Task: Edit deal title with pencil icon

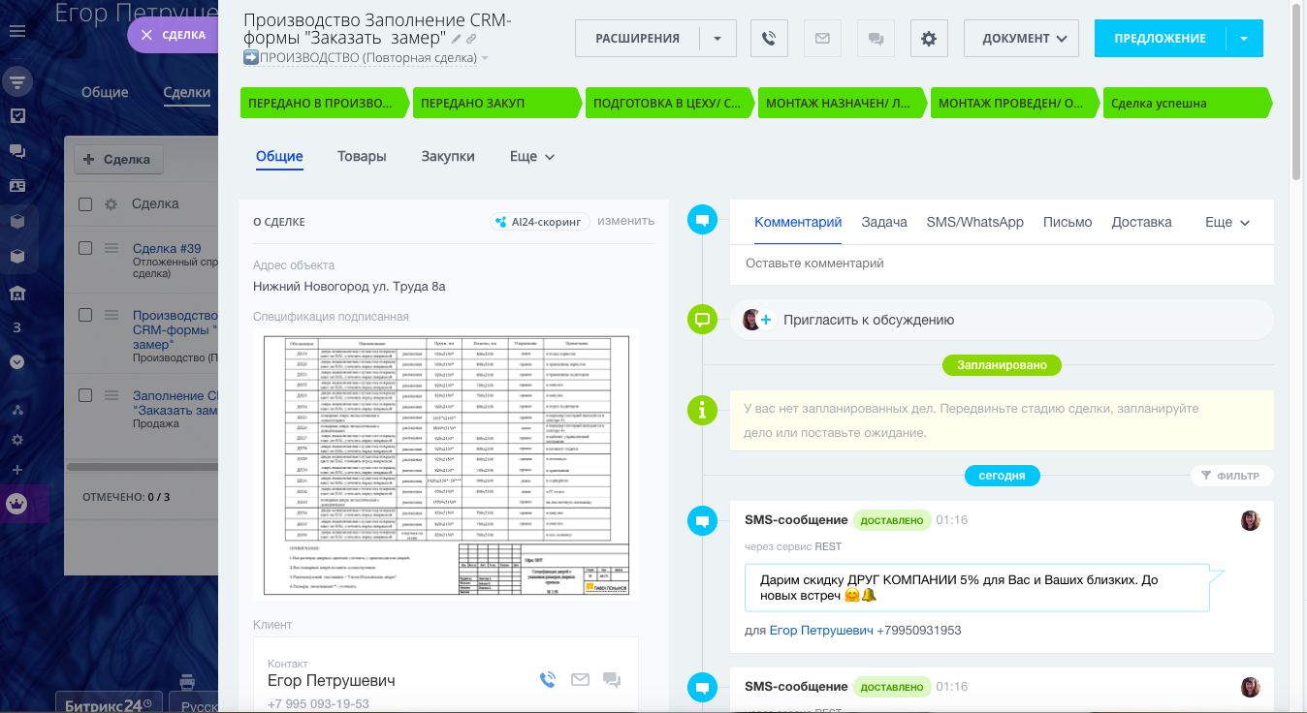Action: click(458, 39)
